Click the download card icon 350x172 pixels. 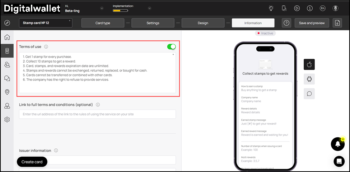(337, 23)
